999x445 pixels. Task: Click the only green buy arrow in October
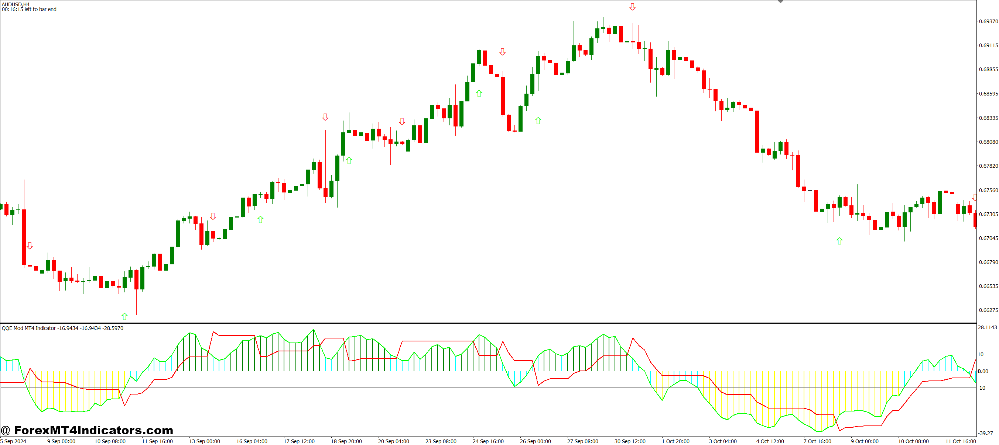[x=839, y=241]
